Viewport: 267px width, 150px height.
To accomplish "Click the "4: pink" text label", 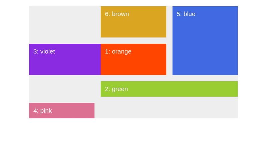I will (x=43, y=111).
